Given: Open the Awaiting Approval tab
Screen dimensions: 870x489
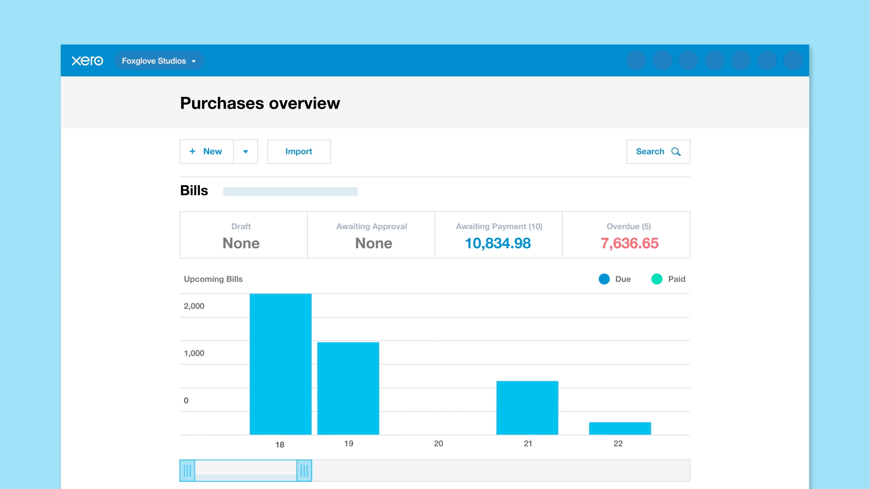Looking at the screenshot, I should click(371, 235).
